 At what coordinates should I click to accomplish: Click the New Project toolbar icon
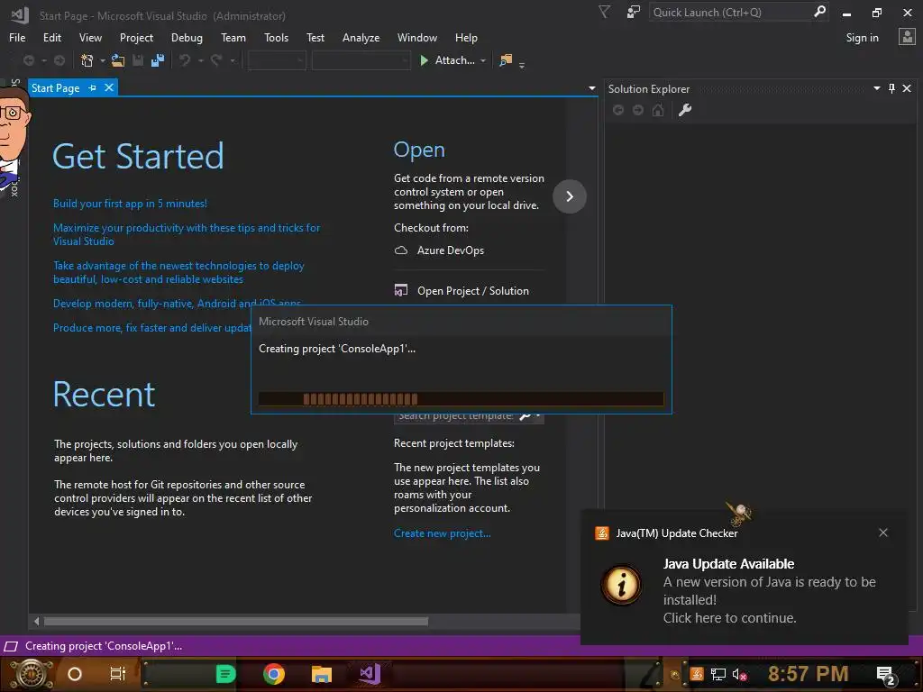[x=87, y=60]
